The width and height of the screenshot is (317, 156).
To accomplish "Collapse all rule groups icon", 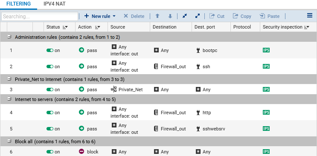I will click(x=185, y=16).
